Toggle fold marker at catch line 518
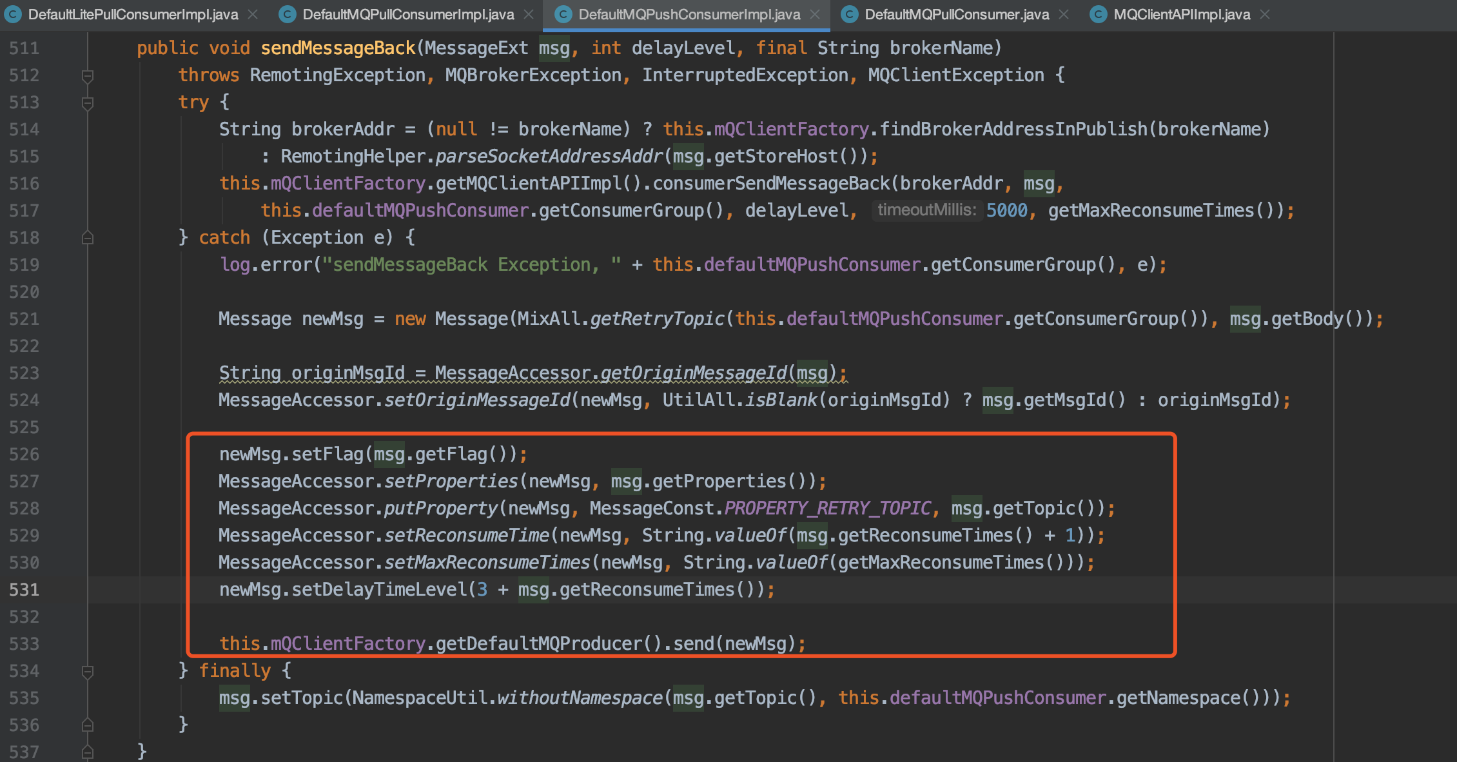Viewport: 1457px width, 762px height. [88, 238]
